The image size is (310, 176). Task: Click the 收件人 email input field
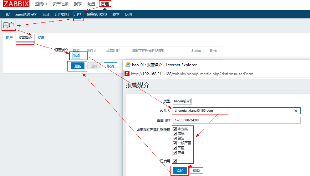[237, 111]
